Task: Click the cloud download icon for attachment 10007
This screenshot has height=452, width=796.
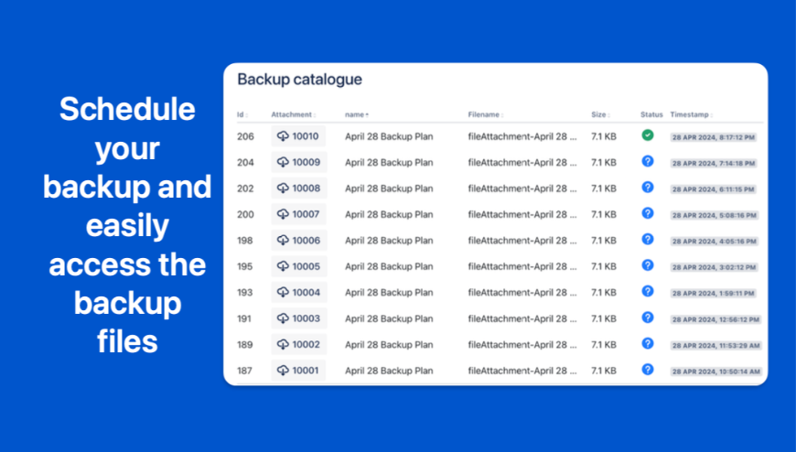Action: 283,214
